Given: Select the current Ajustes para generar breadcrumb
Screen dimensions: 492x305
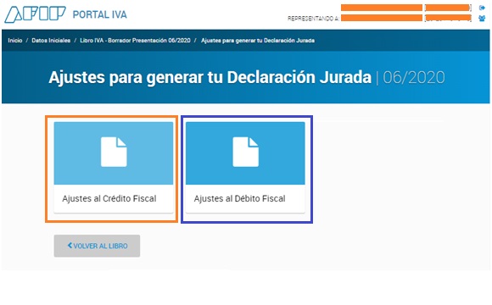Looking at the screenshot, I should 258,41.
